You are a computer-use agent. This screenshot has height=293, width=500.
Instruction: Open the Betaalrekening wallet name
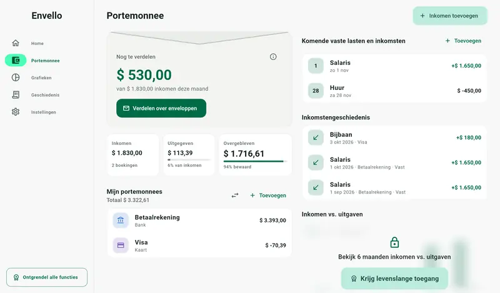click(x=157, y=217)
